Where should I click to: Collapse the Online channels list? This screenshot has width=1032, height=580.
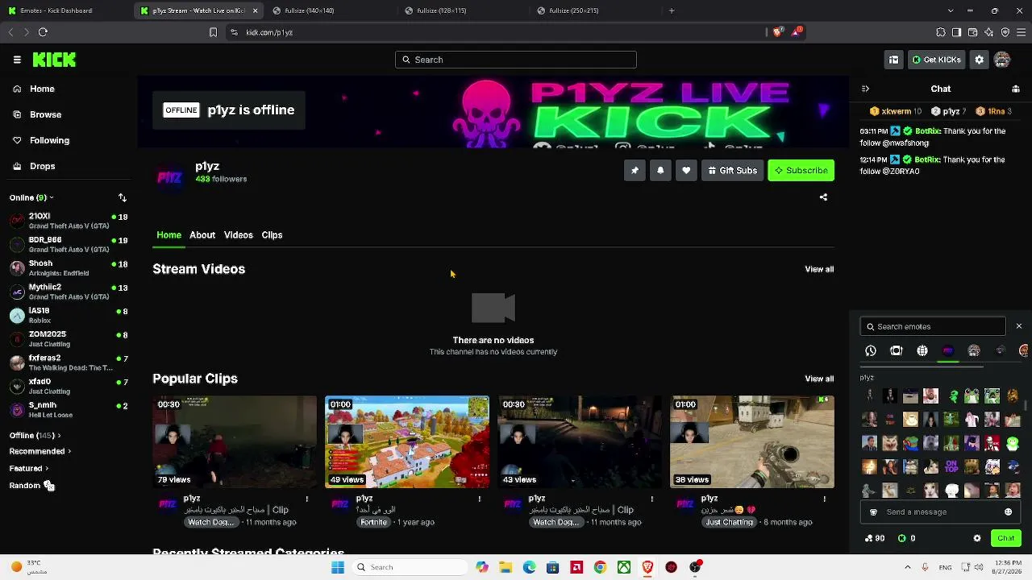pos(31,197)
